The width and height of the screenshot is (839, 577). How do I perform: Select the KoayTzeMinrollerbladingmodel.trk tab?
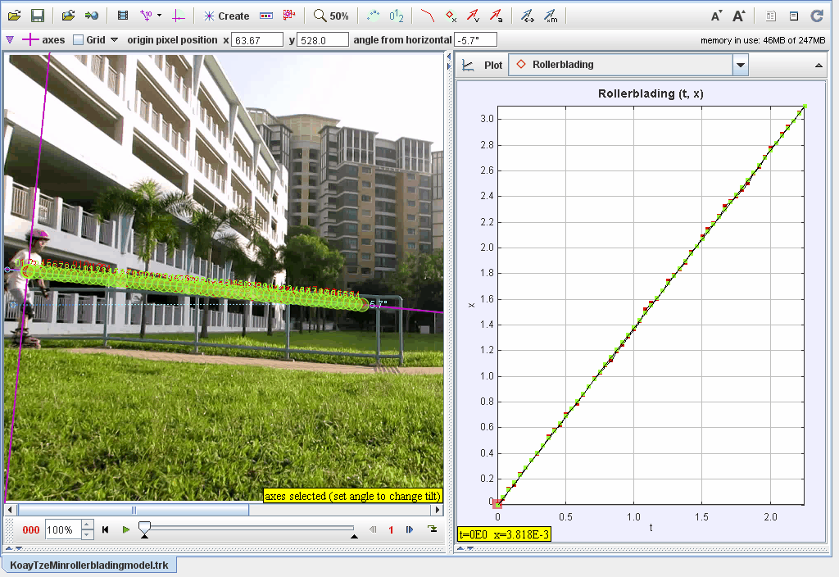click(88, 566)
